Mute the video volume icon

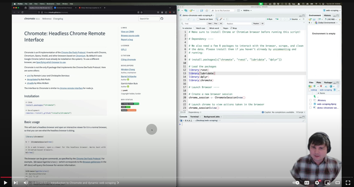(26, 183)
